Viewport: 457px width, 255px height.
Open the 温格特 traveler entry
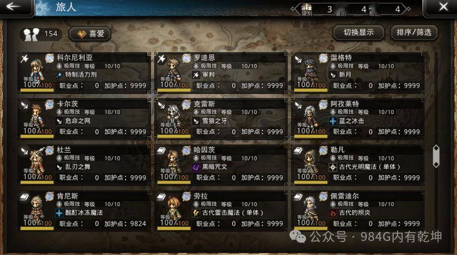coord(358,72)
